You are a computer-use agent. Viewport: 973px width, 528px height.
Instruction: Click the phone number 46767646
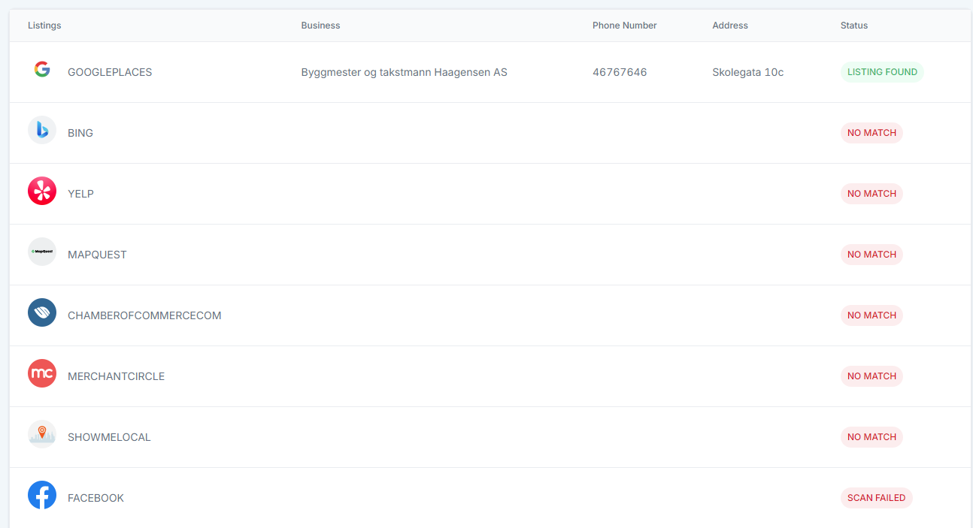(620, 73)
